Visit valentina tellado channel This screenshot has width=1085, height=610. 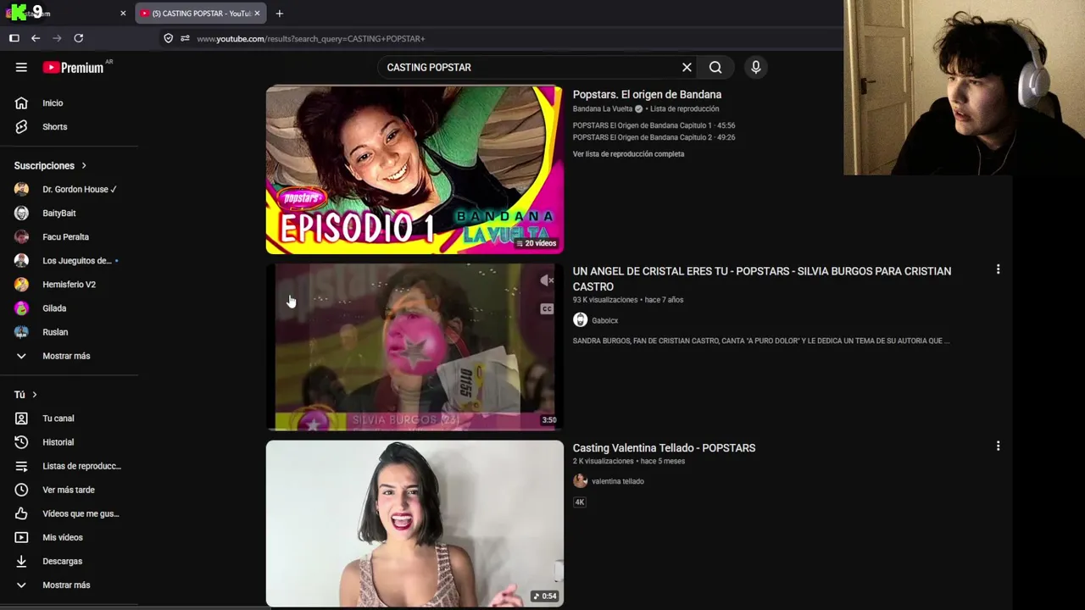[x=617, y=481]
